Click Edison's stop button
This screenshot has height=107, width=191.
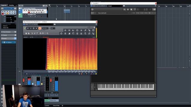click(36, 28)
